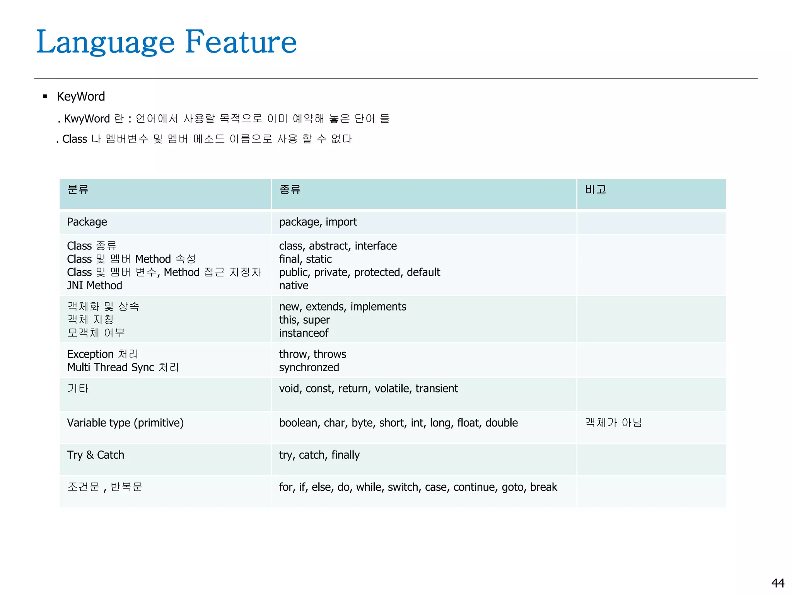Click the 'Class 종류' row label
Screen dimensions: 792x594
pos(92,246)
